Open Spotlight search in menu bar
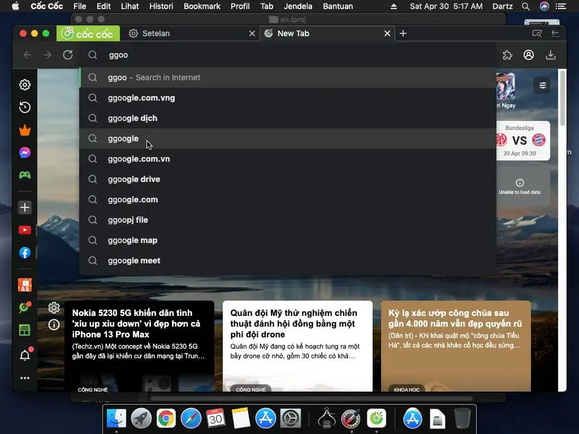The image size is (579, 434). coord(526,6)
